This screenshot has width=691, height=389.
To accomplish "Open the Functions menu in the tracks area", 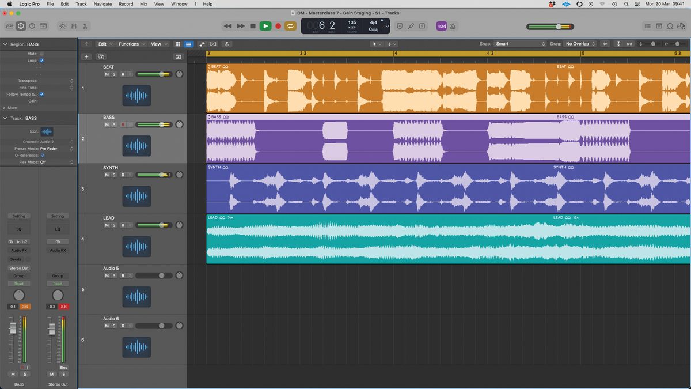I will tap(129, 44).
